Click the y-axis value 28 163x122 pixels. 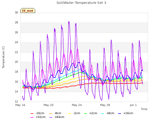point(16,23)
